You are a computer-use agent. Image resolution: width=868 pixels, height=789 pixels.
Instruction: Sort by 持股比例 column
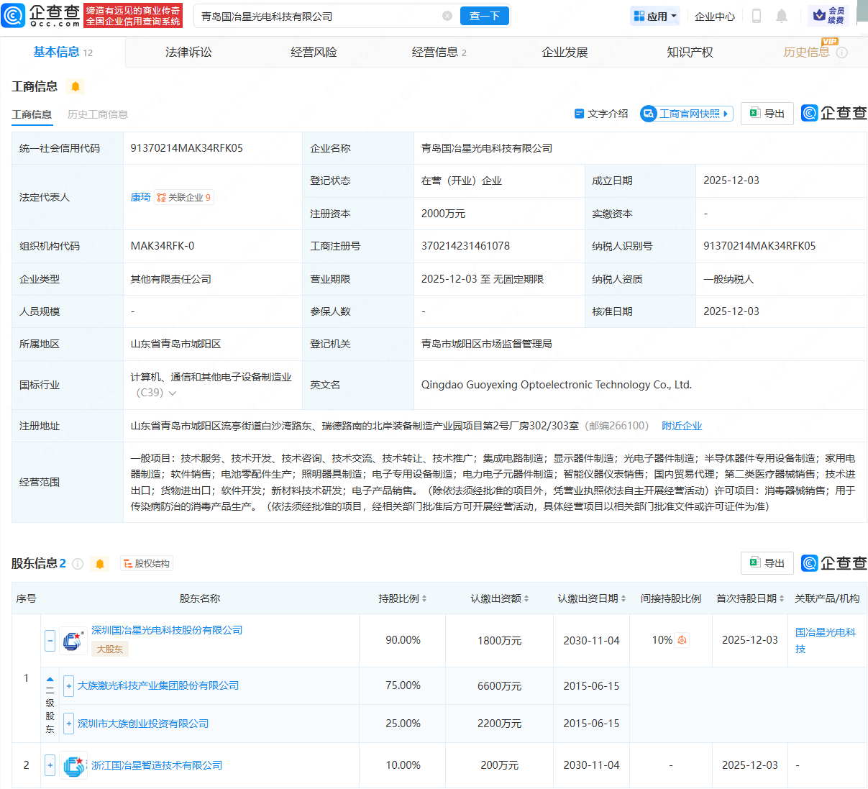click(x=403, y=598)
